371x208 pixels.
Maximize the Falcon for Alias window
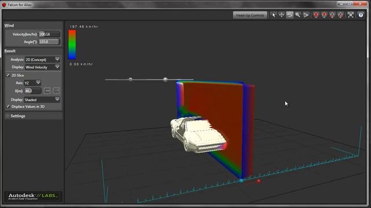coord(349,3)
